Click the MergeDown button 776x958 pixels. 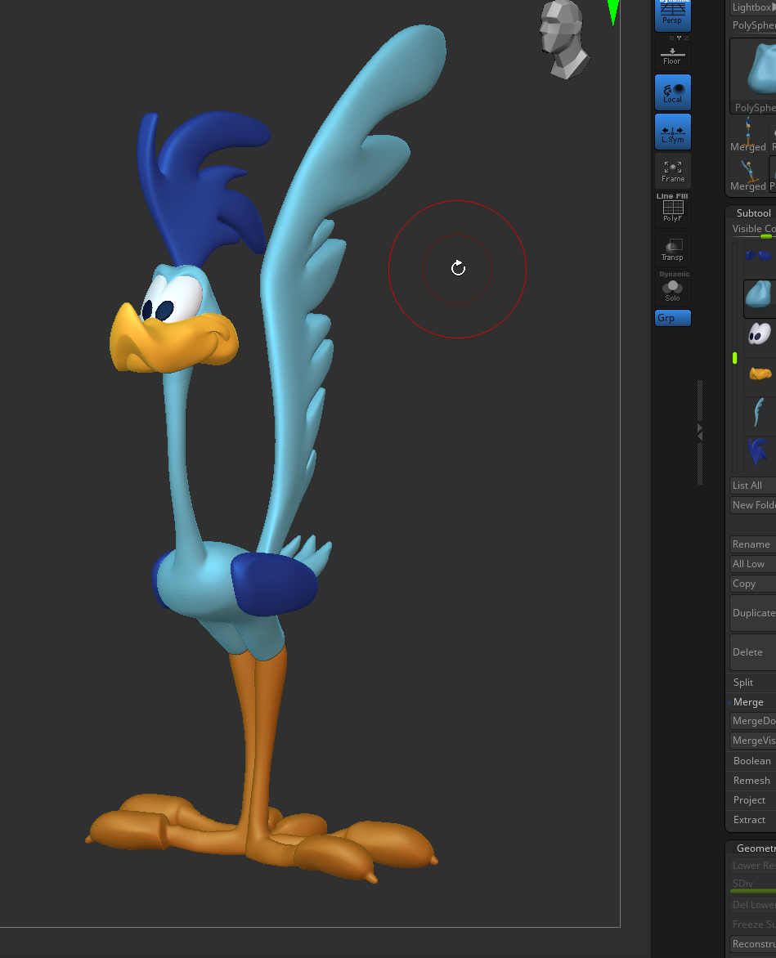pyautogui.click(x=753, y=721)
